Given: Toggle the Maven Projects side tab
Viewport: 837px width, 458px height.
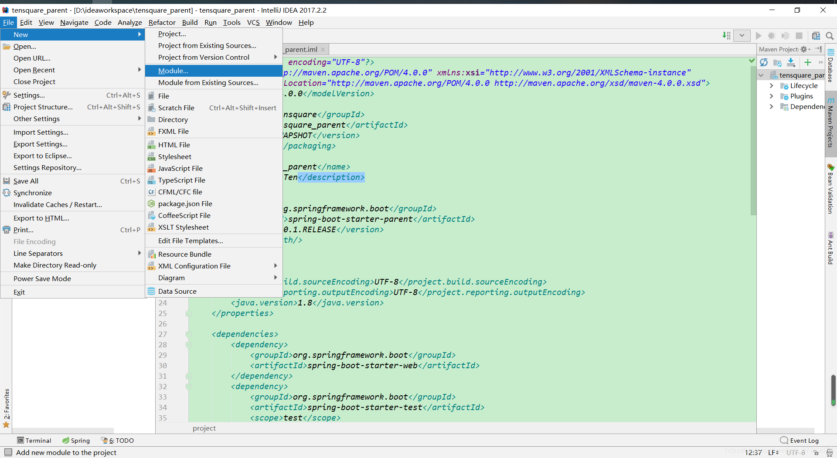Looking at the screenshot, I should 830,123.
